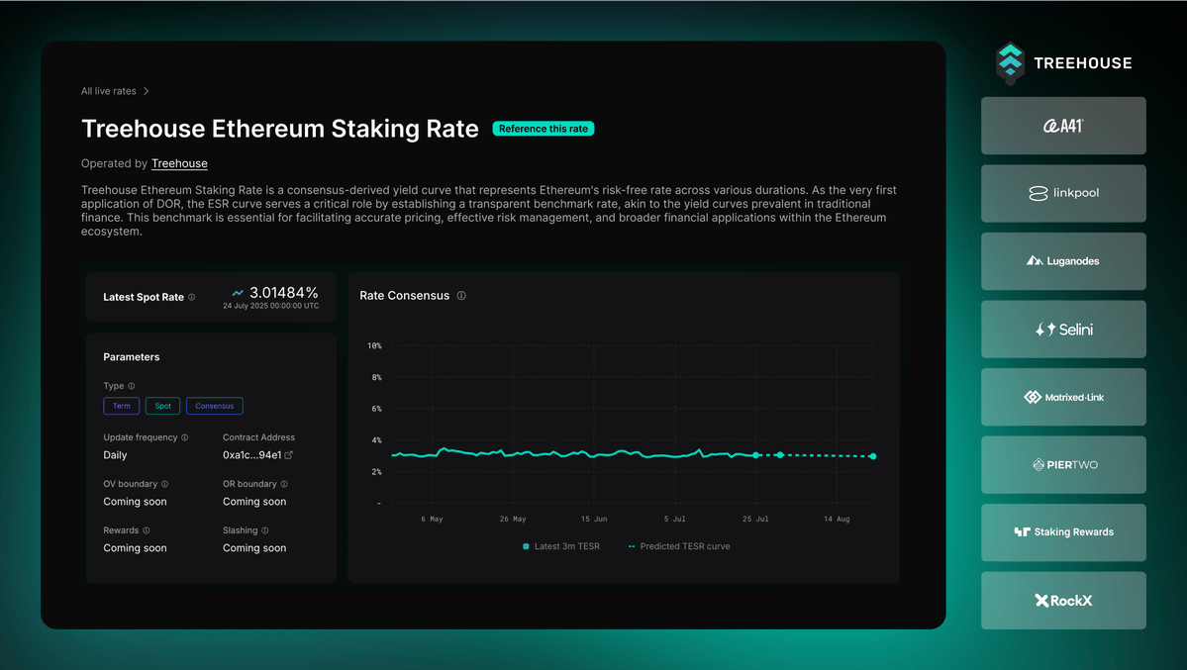Image resolution: width=1187 pixels, height=670 pixels.
Task: Toggle the Latest 3m TESR legend entry
Action: click(x=561, y=546)
